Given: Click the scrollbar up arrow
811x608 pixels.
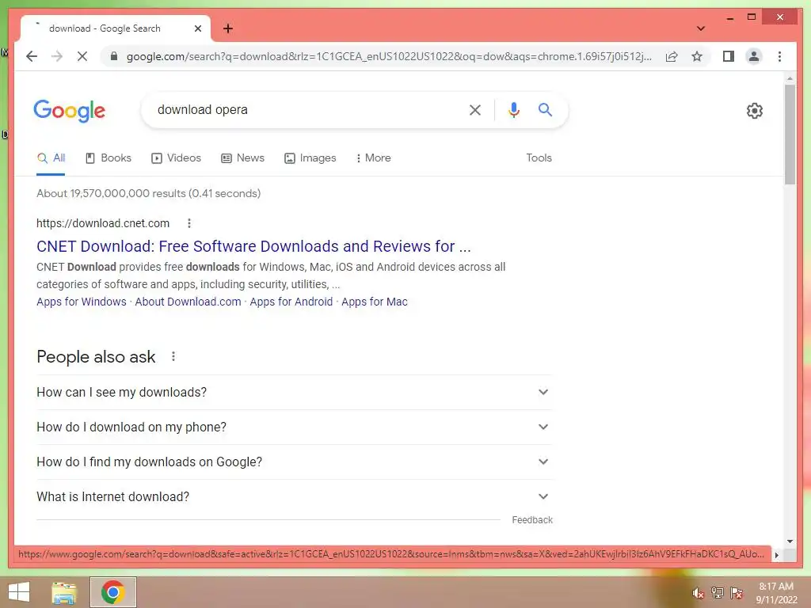Looking at the screenshot, I should coord(790,78).
